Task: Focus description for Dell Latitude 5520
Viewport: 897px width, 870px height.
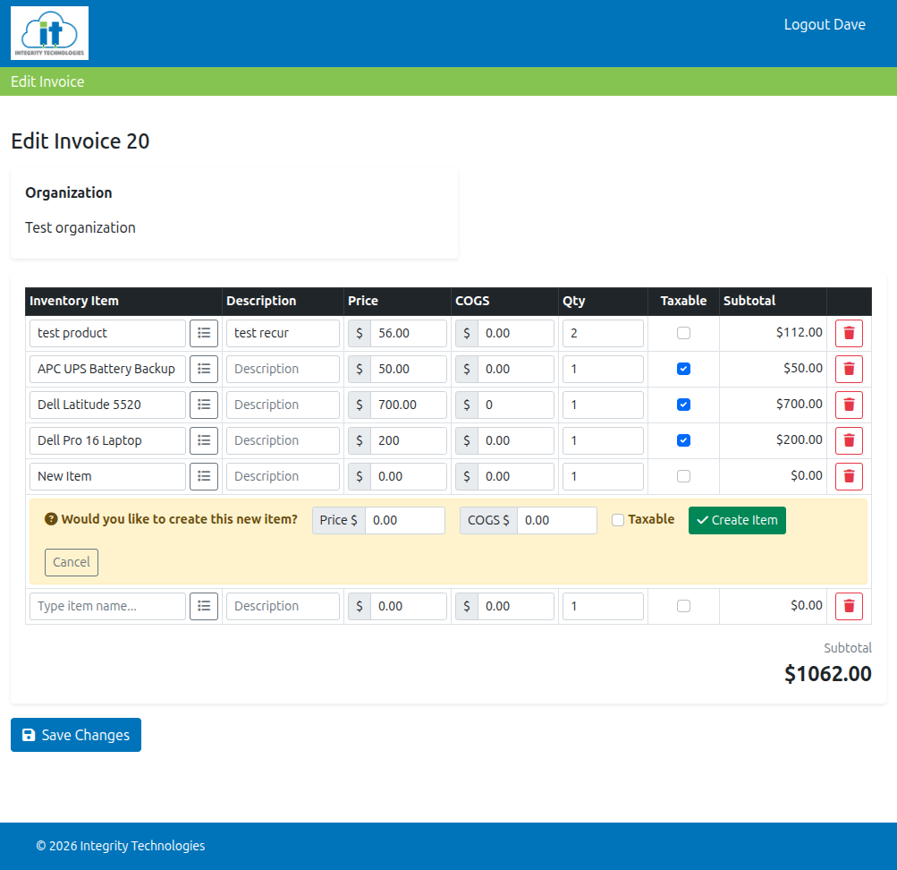Action: point(283,405)
